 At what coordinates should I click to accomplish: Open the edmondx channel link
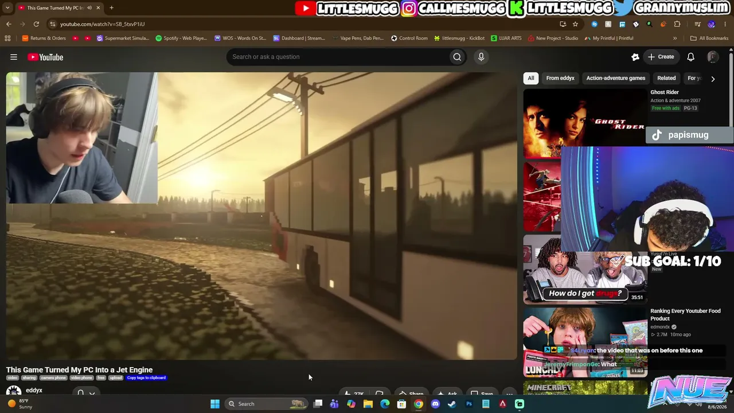(x=660, y=327)
